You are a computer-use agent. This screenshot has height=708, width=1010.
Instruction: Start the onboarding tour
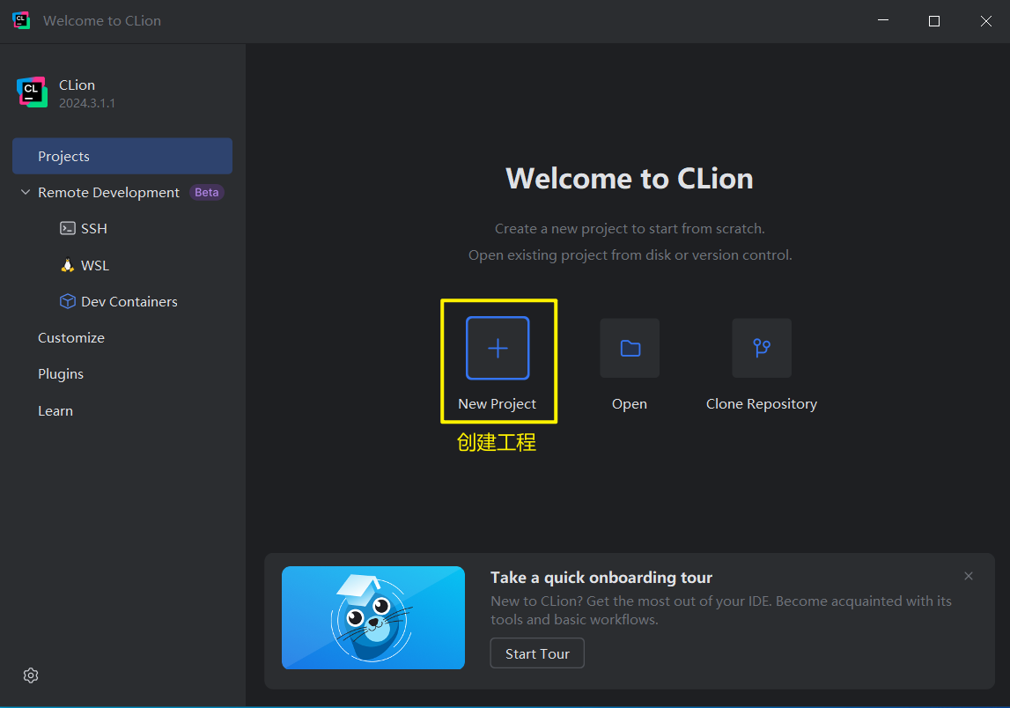536,653
